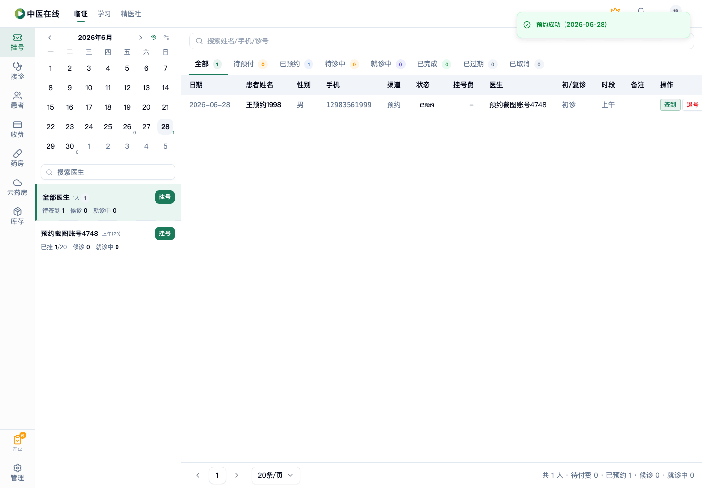Image resolution: width=702 pixels, height=488 pixels.
Task: Go to next month in calendar
Action: pos(140,38)
